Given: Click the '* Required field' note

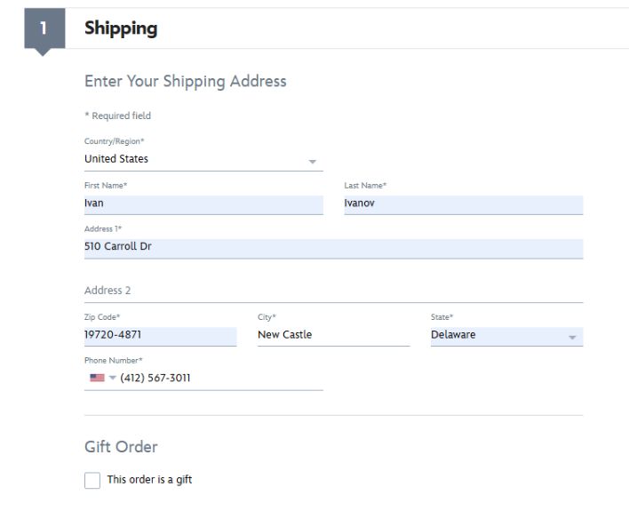Looking at the screenshot, I should [x=117, y=116].
